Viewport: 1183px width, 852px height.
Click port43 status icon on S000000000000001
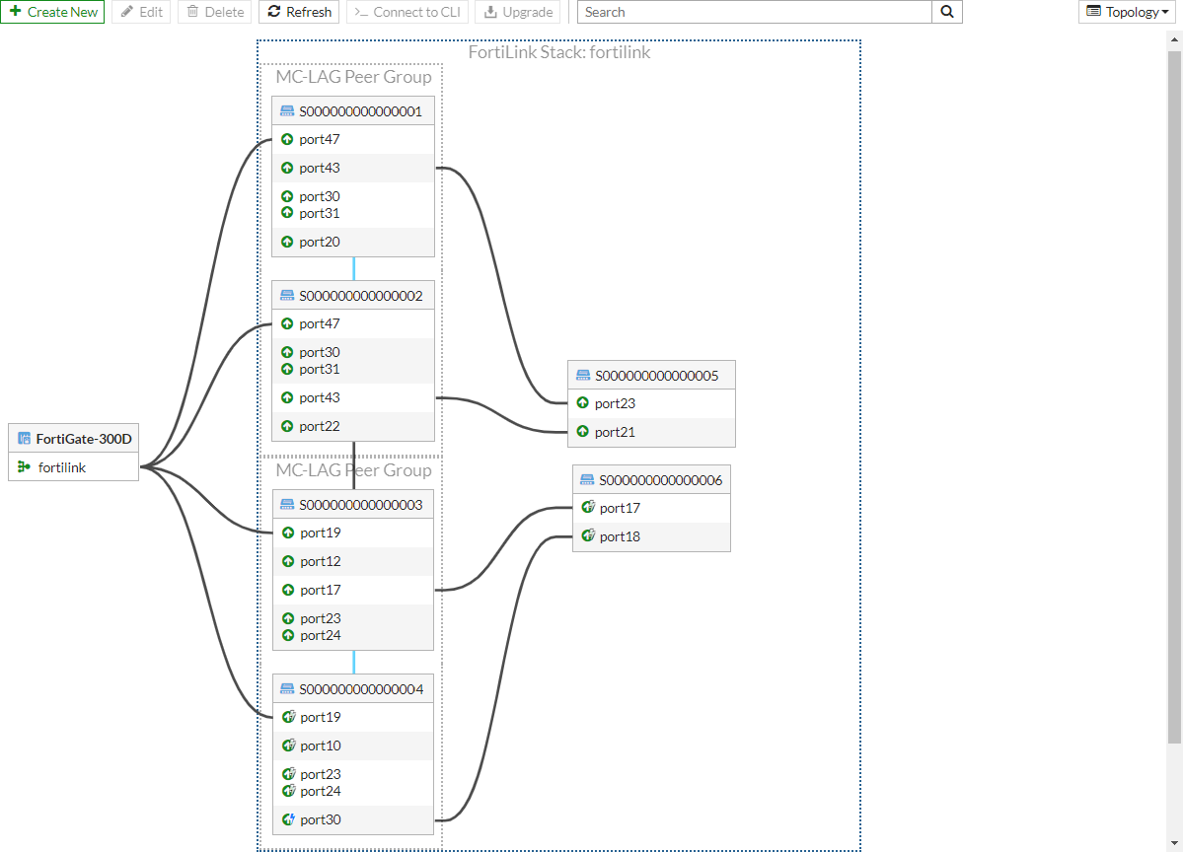[287, 169]
